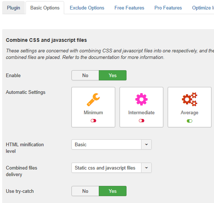Image resolution: width=214 pixels, height=203 pixels.
Task: Switch to the Plugin tab
Action: (13, 8)
